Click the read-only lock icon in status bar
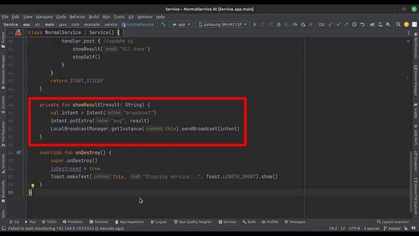The height and width of the screenshot is (236, 419). pos(406,229)
